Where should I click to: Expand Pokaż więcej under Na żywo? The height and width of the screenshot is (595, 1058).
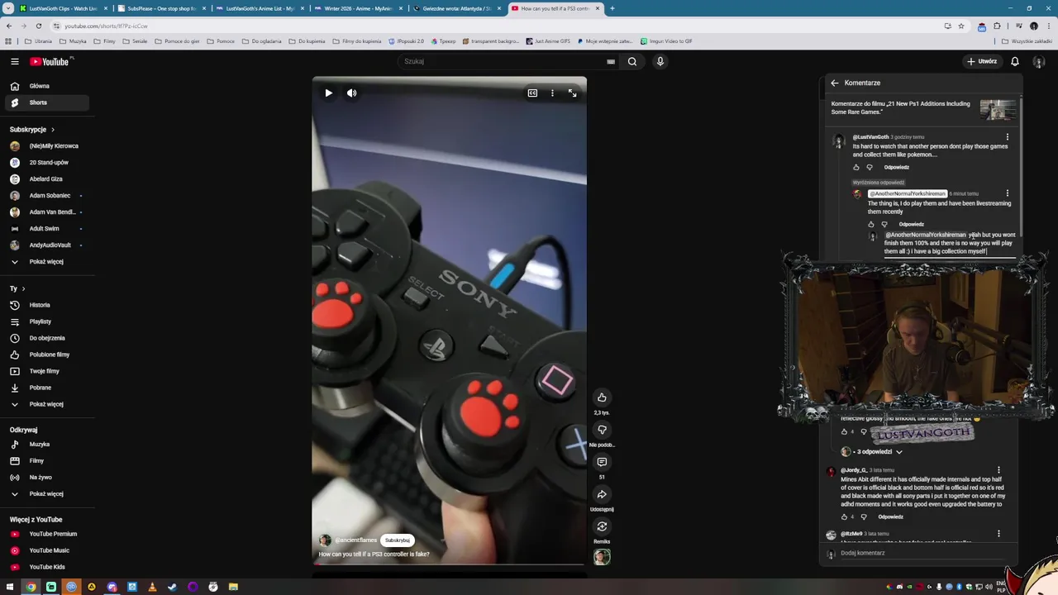47,493
